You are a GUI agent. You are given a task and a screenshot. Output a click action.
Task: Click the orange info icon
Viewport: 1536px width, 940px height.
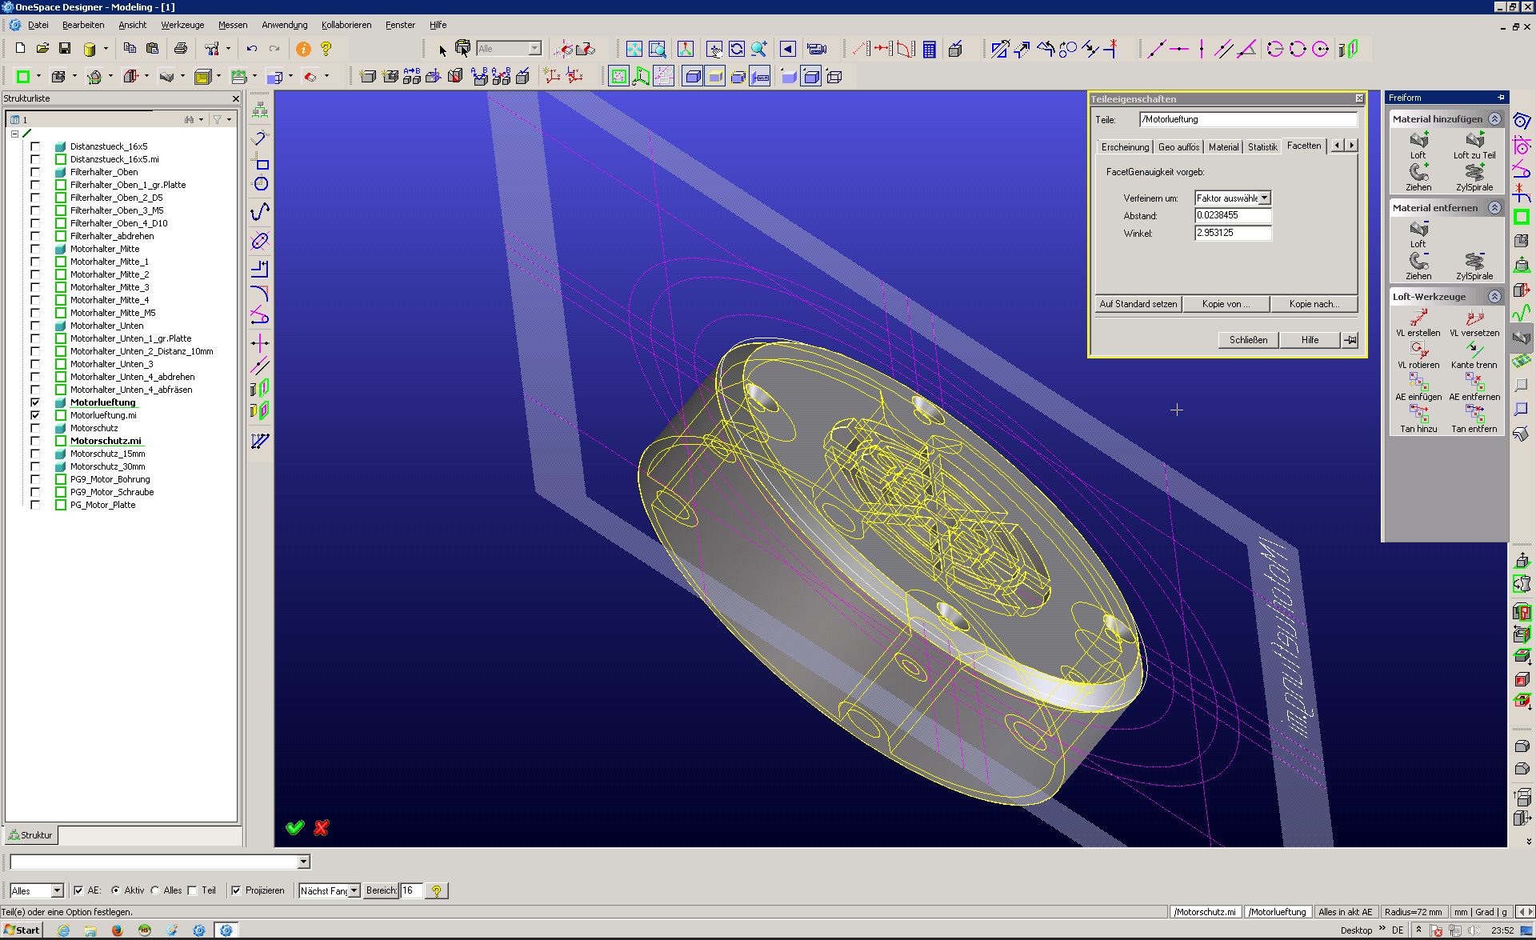pos(303,49)
